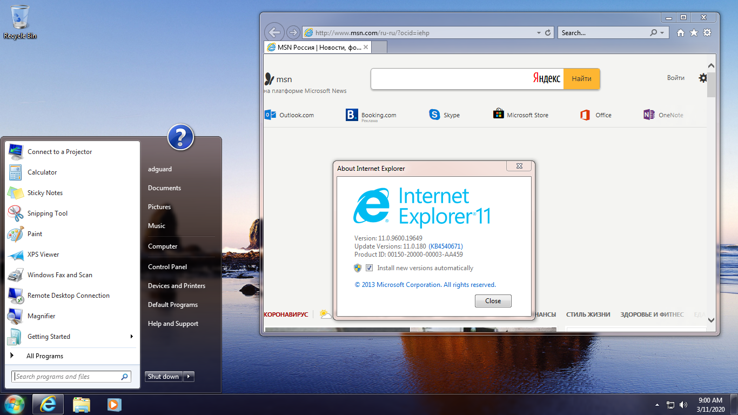
Task: Close the MSN Россия tab
Action: [366, 48]
